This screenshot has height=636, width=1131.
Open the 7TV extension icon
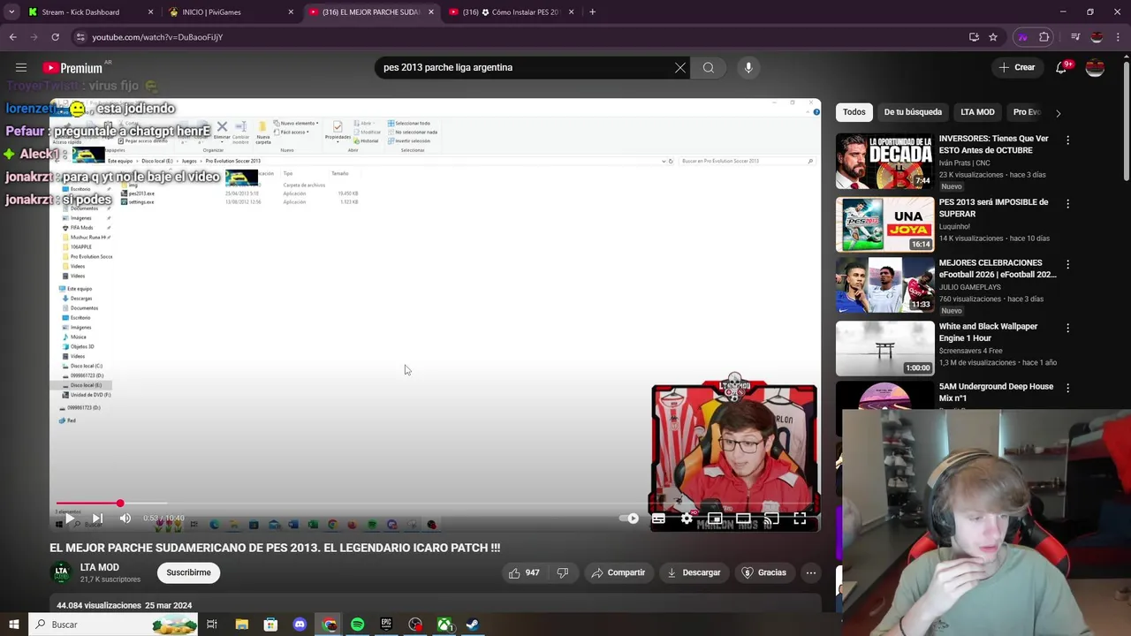click(x=1023, y=37)
